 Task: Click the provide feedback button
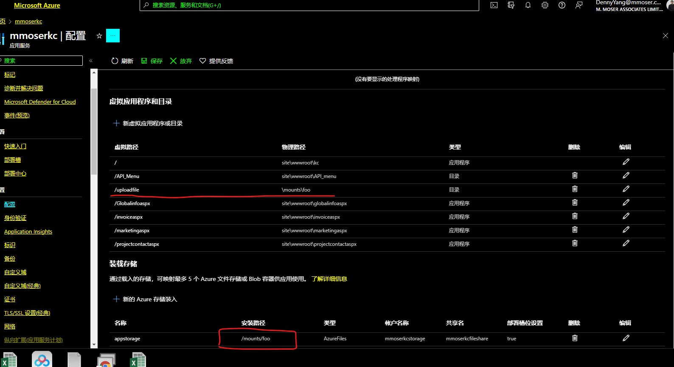[216, 61]
